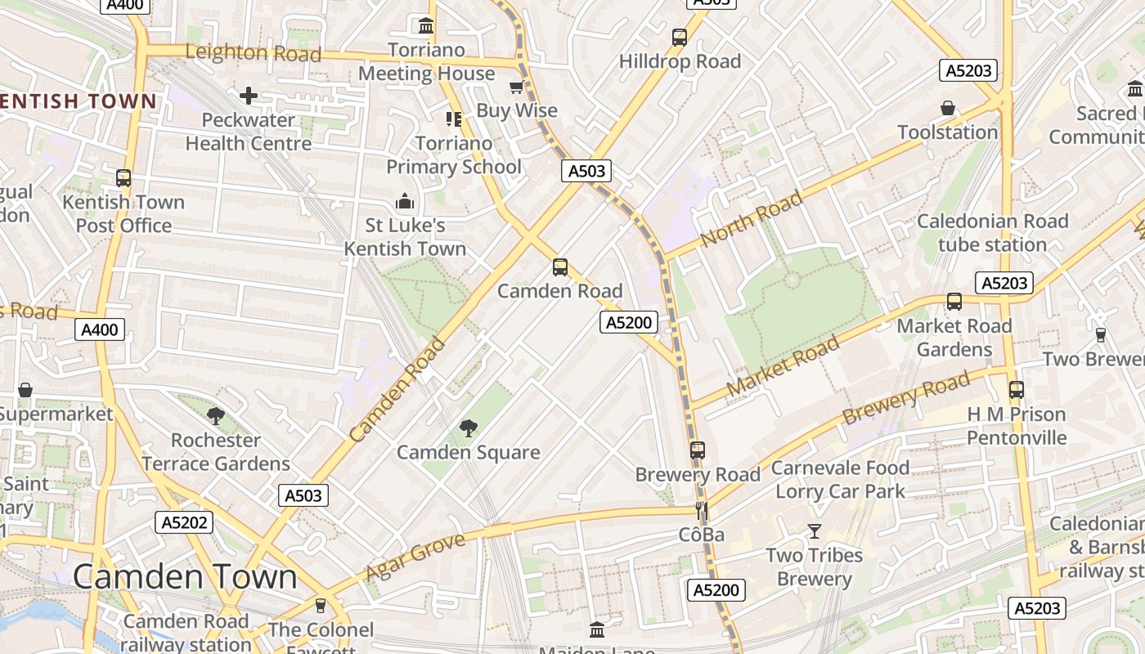Click the Brewery Road bus stop icon
Screen dimensions: 1145x654
(x=698, y=450)
